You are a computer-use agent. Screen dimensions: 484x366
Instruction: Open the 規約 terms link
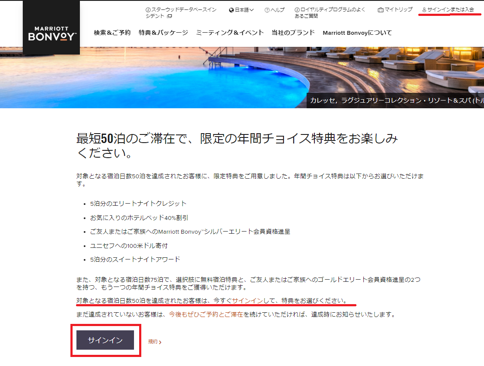tap(155, 342)
